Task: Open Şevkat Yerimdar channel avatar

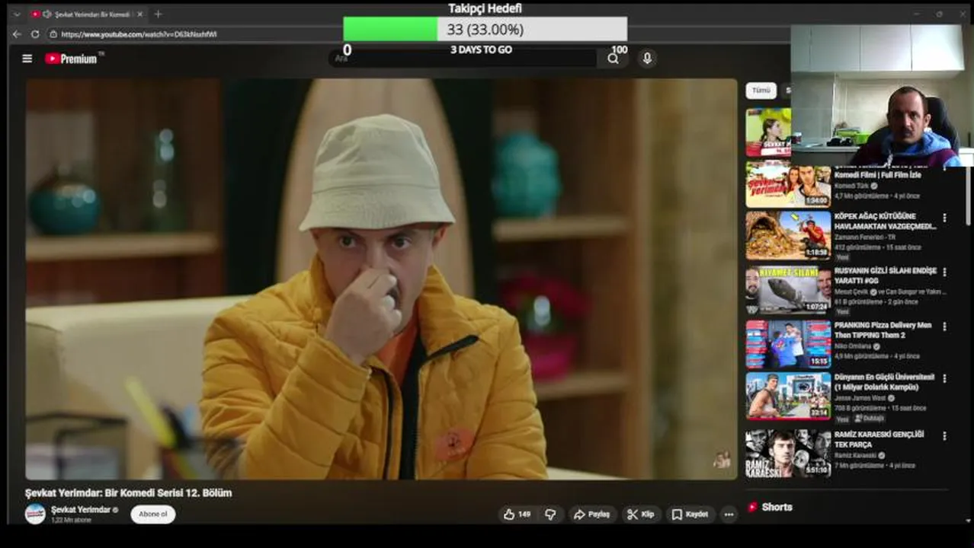Action: tap(35, 514)
